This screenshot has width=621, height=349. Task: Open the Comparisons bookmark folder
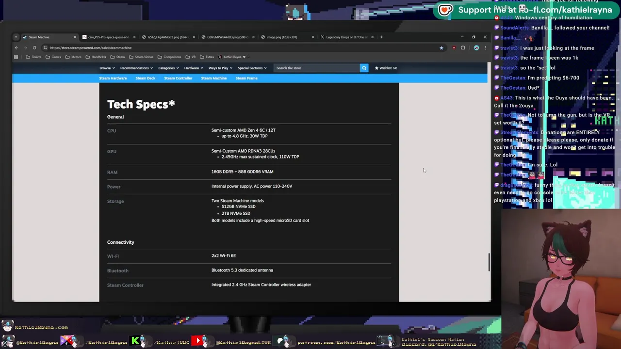click(169, 57)
